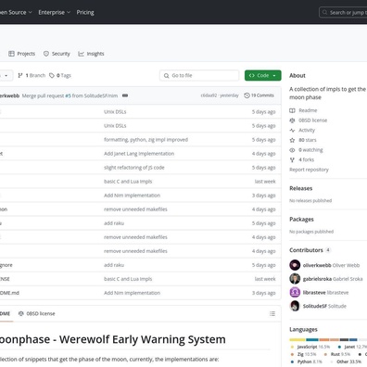Click the shield icon on Security tab
The height and width of the screenshot is (367, 367).
(46, 54)
